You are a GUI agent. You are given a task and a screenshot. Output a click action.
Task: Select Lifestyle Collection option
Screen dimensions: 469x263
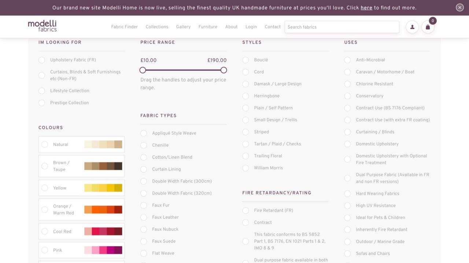click(42, 91)
